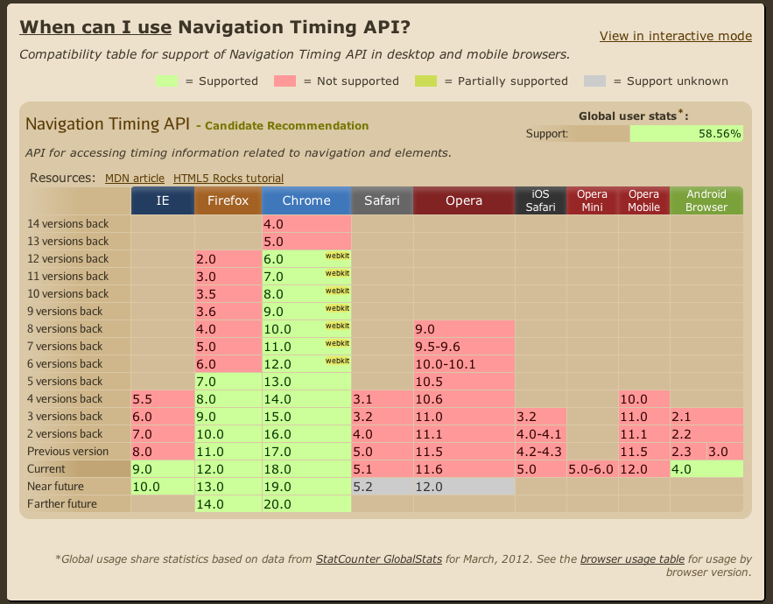Click the 'Farther future' row label
This screenshot has width=773, height=604.
click(x=62, y=504)
